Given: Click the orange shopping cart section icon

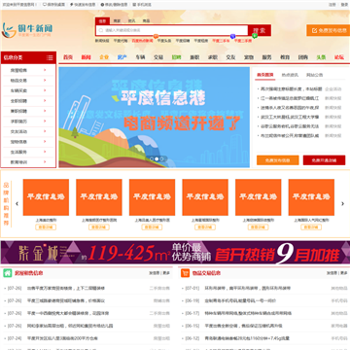Looking at the screenshot, I should click(185, 273).
